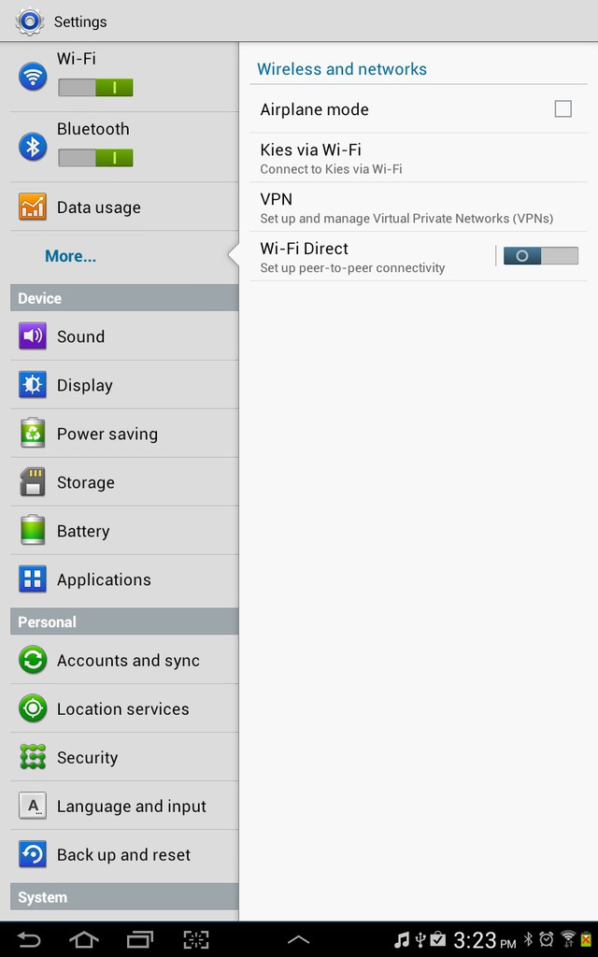Tap the Storage SD card icon
Screen dimensions: 598x957
33,482
